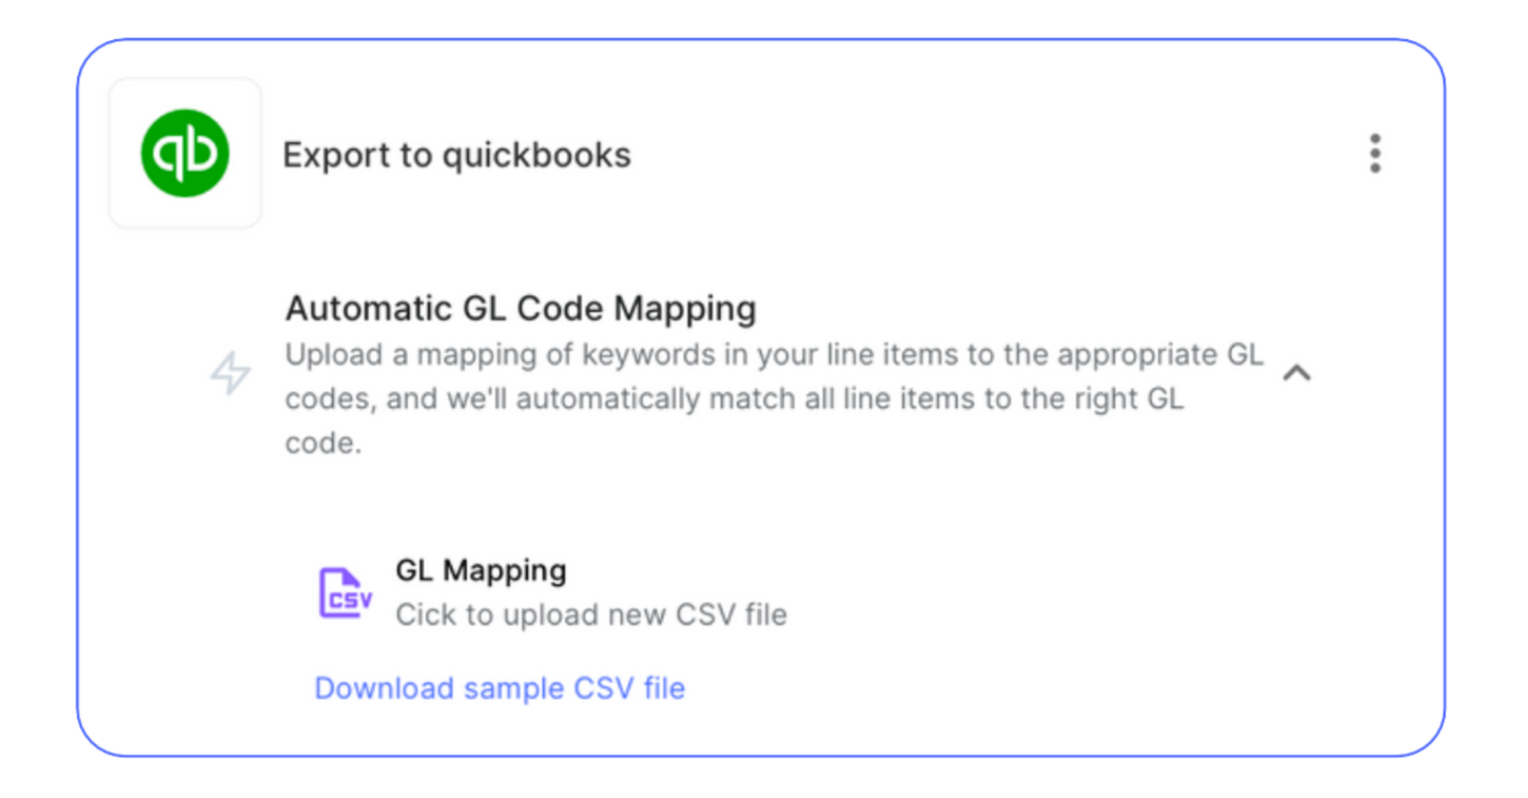Screen dimensions: 1528x798
Task: Open the three-dot options menu
Action: (1374, 154)
